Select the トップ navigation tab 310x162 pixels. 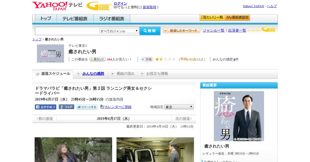(x=46, y=19)
